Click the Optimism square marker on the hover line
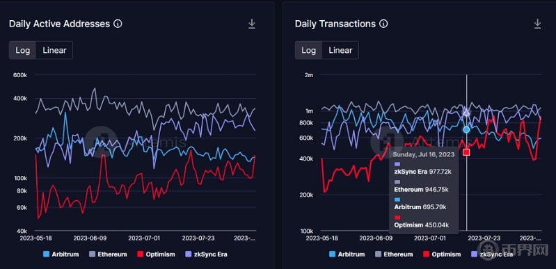 click(x=466, y=152)
